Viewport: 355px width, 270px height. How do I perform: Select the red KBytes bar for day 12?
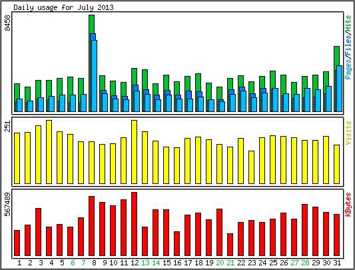point(134,224)
